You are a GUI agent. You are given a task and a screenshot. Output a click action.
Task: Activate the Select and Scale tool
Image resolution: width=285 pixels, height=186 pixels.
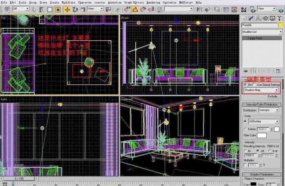point(83,9)
